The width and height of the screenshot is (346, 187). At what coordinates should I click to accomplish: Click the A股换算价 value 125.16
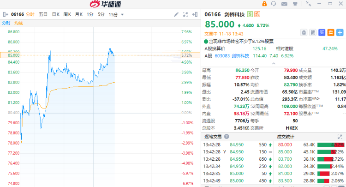pyautogui.click(x=259, y=48)
